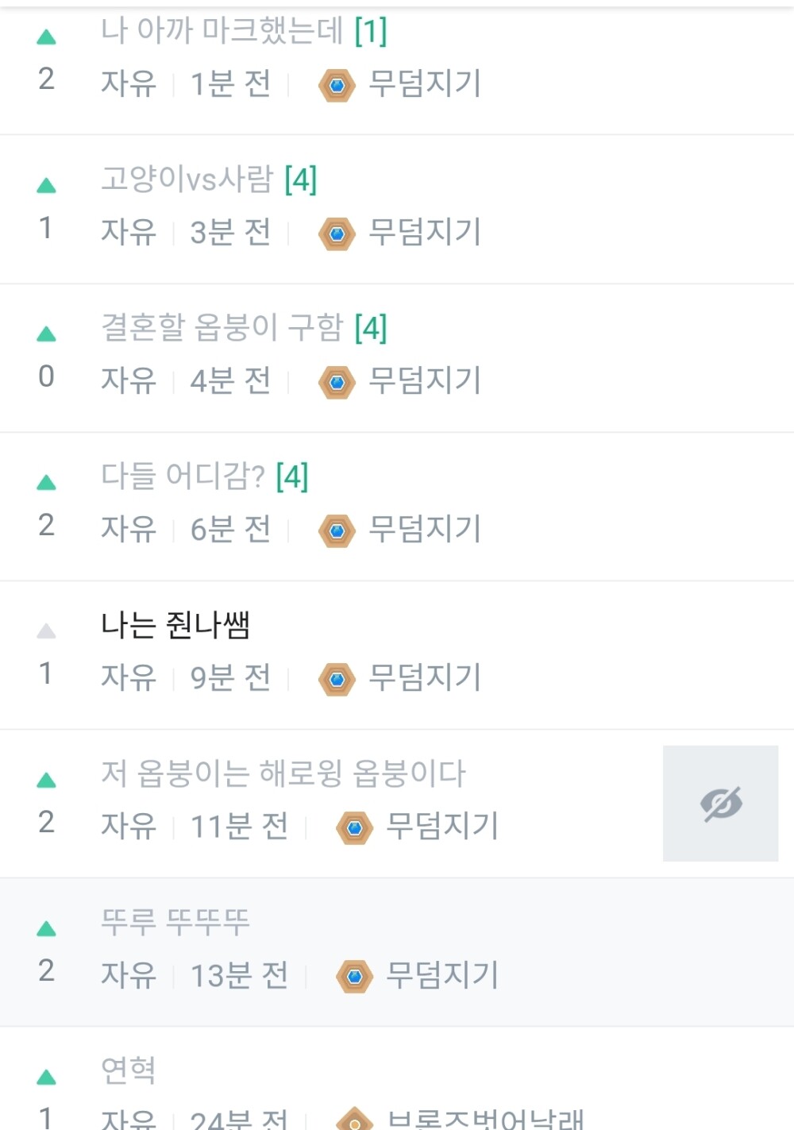Reveal hidden thumbnail with crossed-eye icon
This screenshot has height=1130, width=794.
coord(720,803)
